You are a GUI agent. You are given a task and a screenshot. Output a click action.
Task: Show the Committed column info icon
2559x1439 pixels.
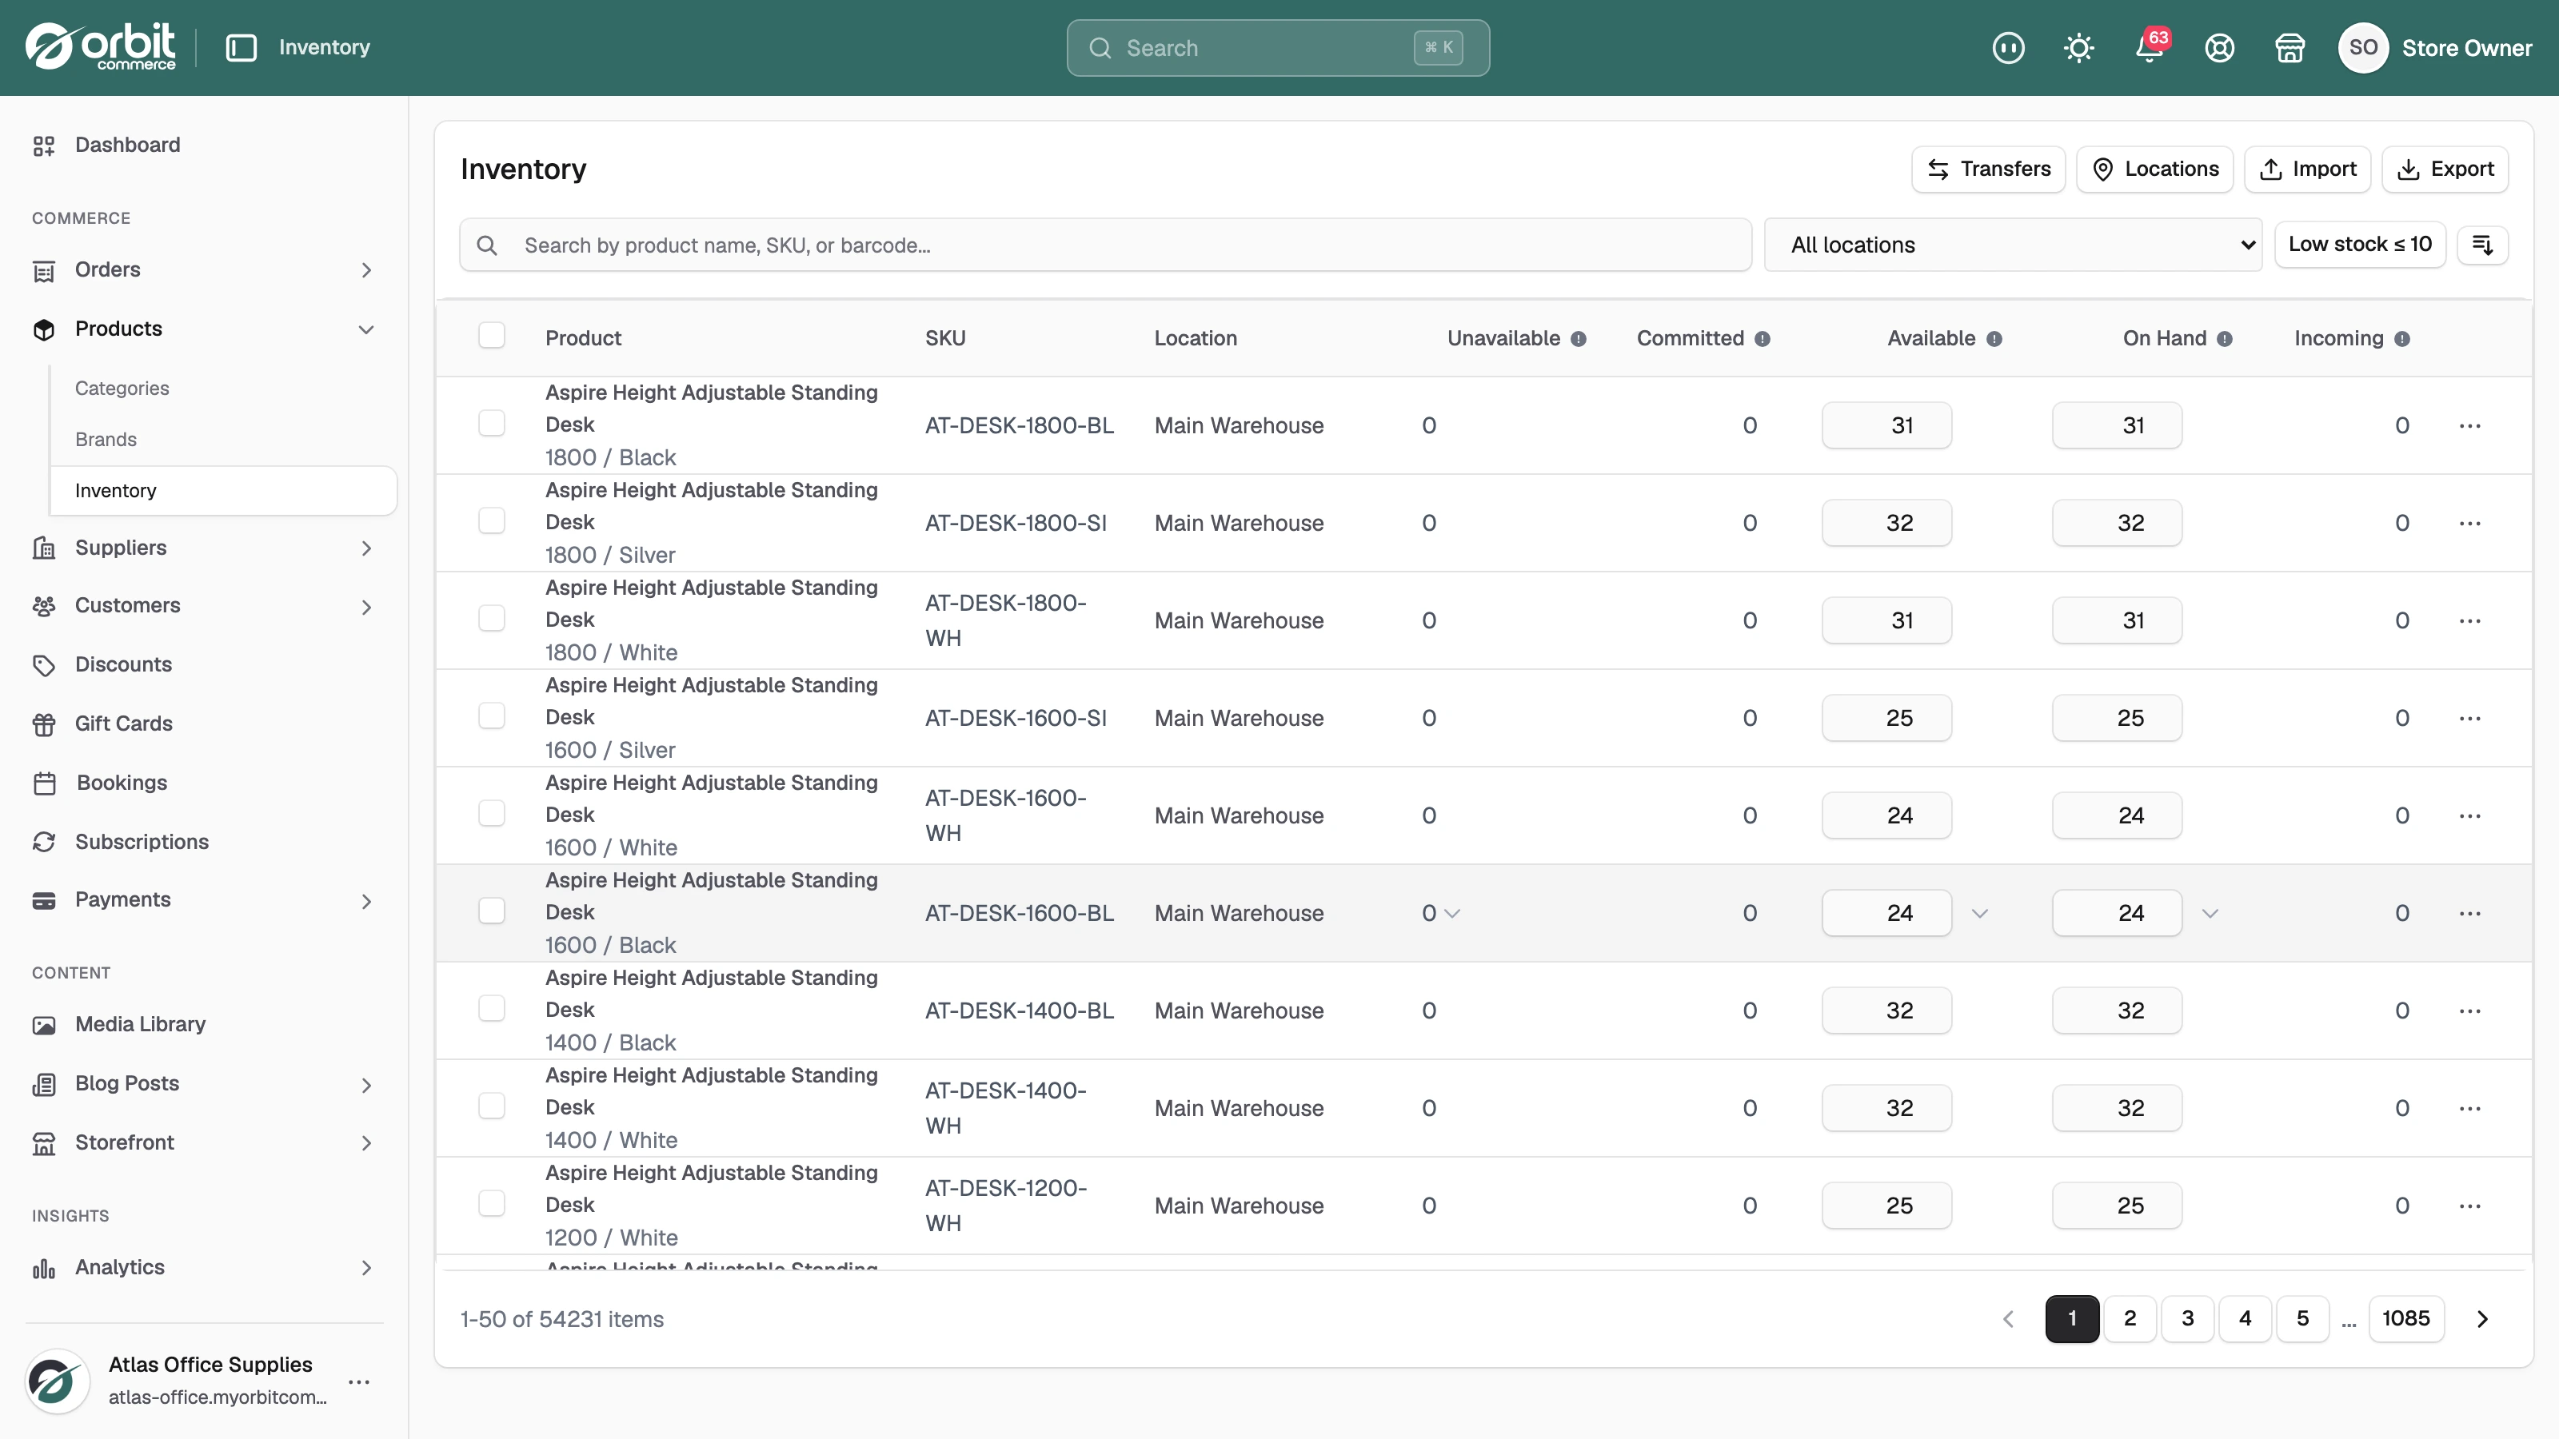click(x=1763, y=339)
